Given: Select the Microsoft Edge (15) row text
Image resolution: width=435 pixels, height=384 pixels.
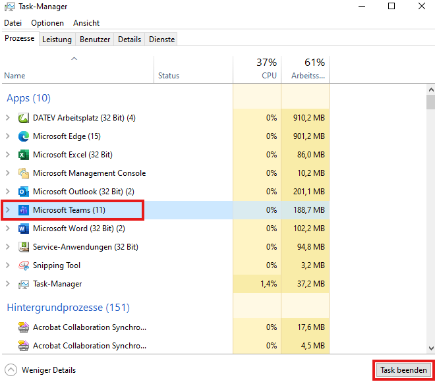Looking at the screenshot, I should coord(67,136).
